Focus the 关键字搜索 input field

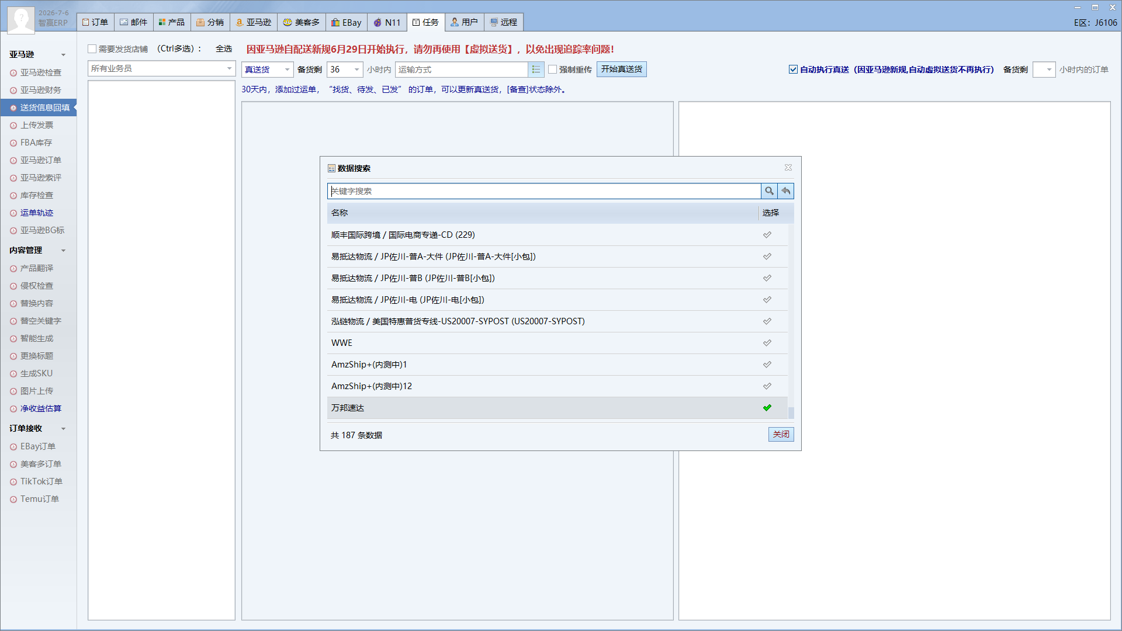543,191
